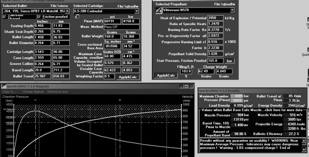
Task: Click the Heat of Explosion field
Action: click(216, 18)
